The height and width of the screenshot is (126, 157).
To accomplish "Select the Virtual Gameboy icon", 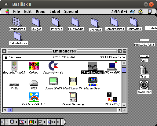I will click(73, 97).
